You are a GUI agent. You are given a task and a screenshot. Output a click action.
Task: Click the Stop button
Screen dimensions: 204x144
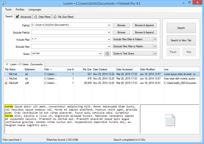point(189,52)
